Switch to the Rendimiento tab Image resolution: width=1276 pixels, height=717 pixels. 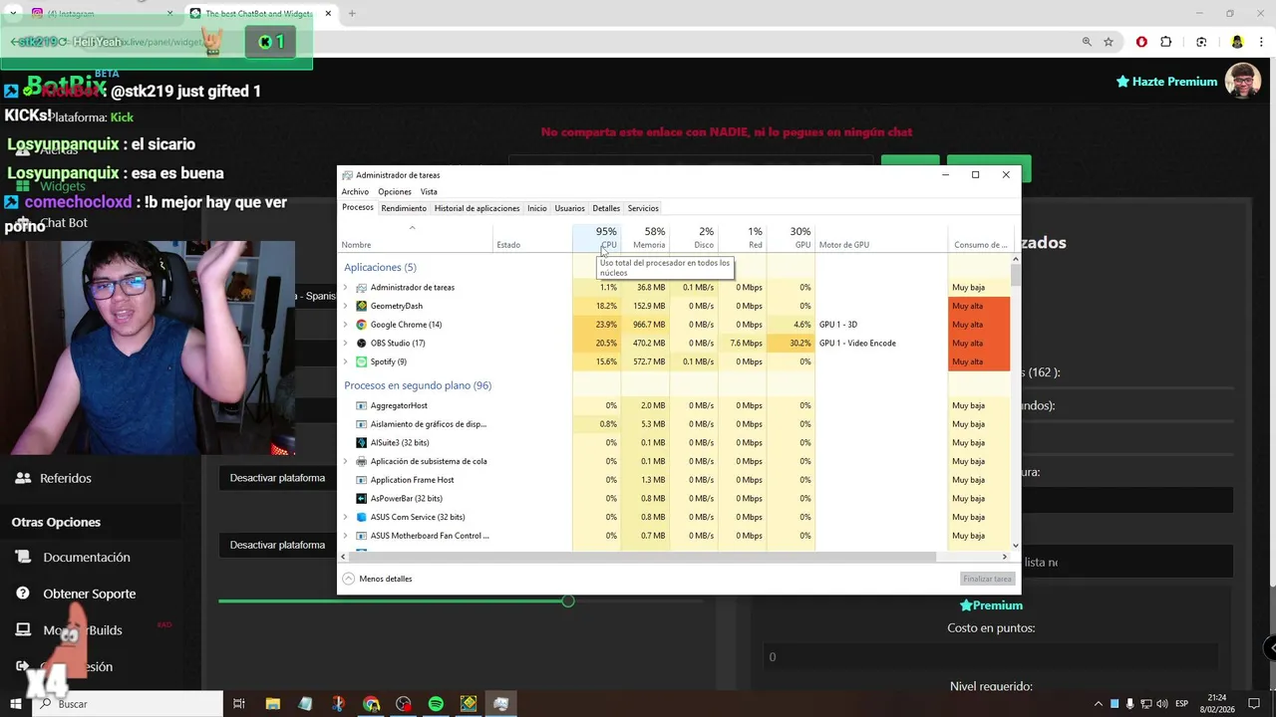(x=404, y=208)
